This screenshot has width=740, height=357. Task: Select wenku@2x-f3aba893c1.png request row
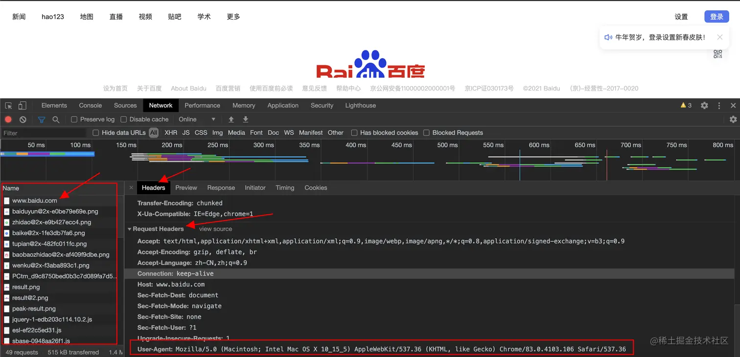(59, 266)
